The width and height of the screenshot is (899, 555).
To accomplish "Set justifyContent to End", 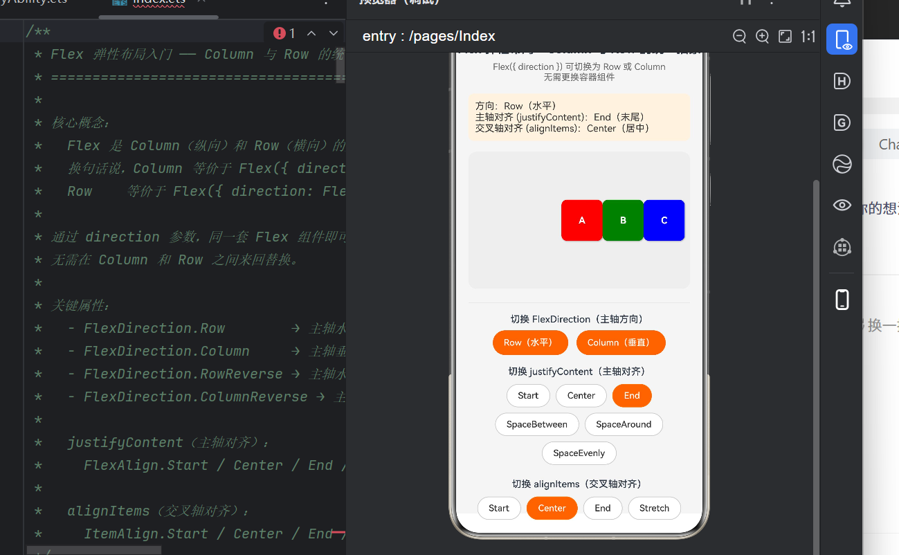I will pos(632,396).
